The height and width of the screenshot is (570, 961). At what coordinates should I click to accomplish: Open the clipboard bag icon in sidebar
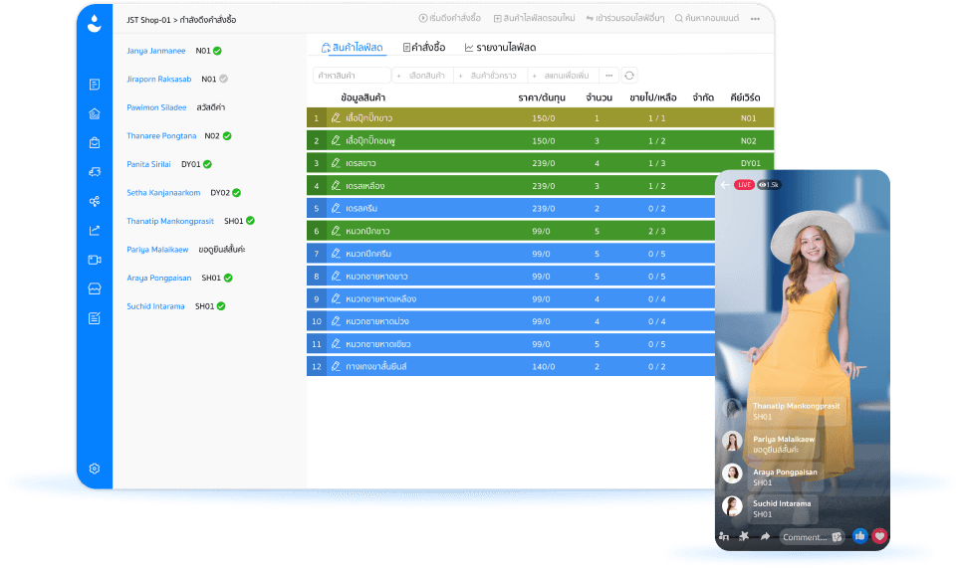[95, 142]
